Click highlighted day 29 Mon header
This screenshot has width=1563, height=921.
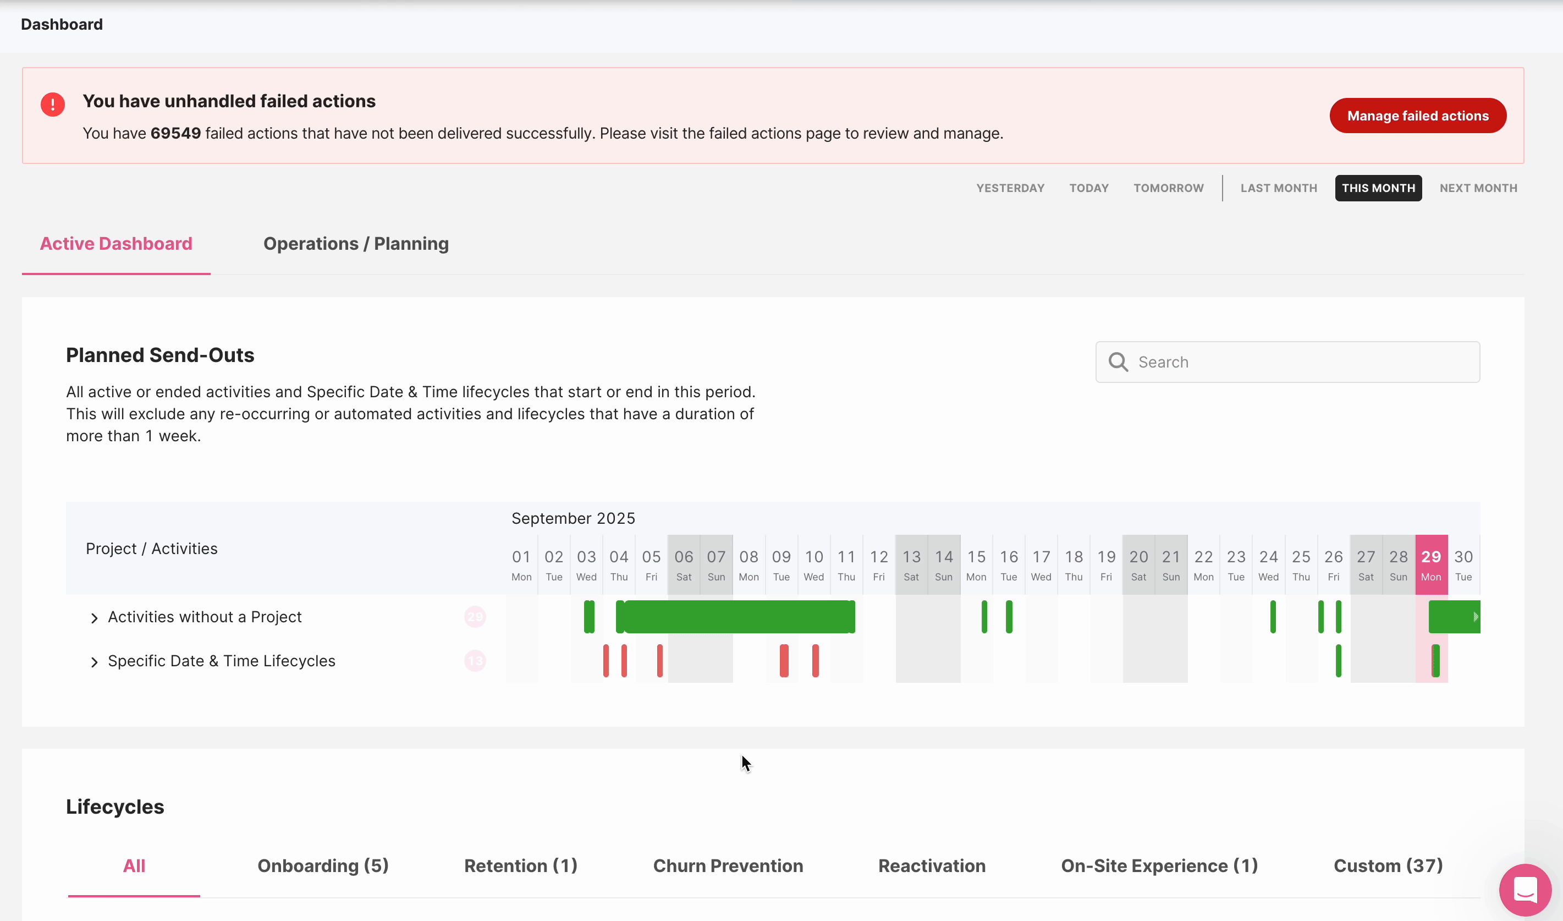click(1431, 565)
